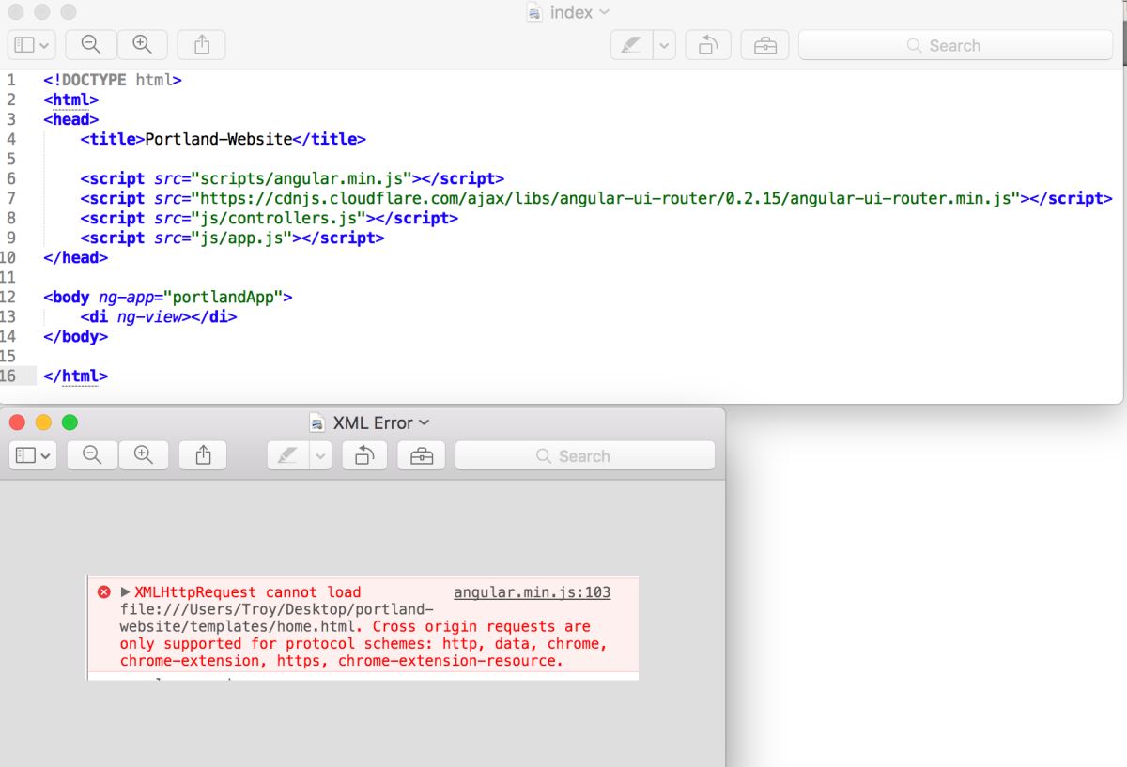This screenshot has width=1127, height=767.
Task: Show markup toolbar in XML Error window
Action: coord(422,455)
